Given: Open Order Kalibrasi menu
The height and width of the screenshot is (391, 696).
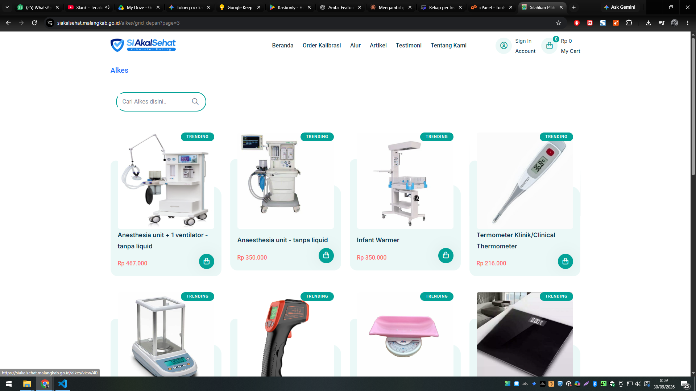Looking at the screenshot, I should [x=322, y=46].
